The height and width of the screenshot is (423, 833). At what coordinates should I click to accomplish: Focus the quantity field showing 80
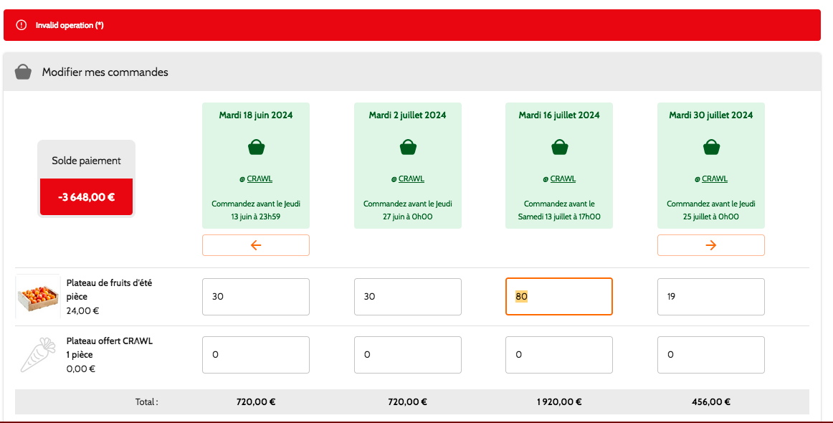[559, 297]
